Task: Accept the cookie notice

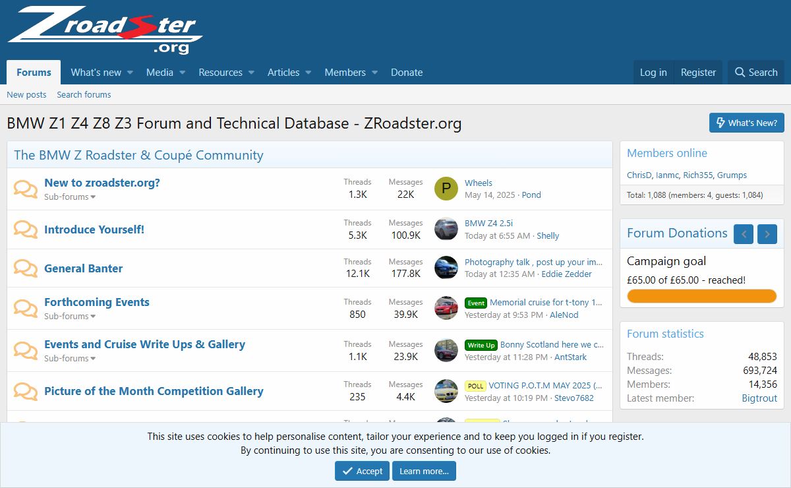Action: click(362, 471)
